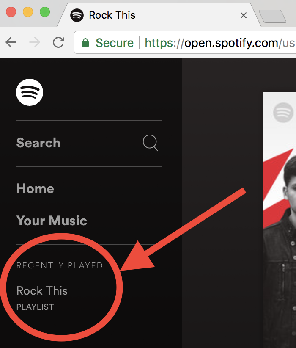This screenshot has height=348, width=296.
Task: Click the Spotify logo in the sidebar
Action: pyautogui.click(x=30, y=92)
